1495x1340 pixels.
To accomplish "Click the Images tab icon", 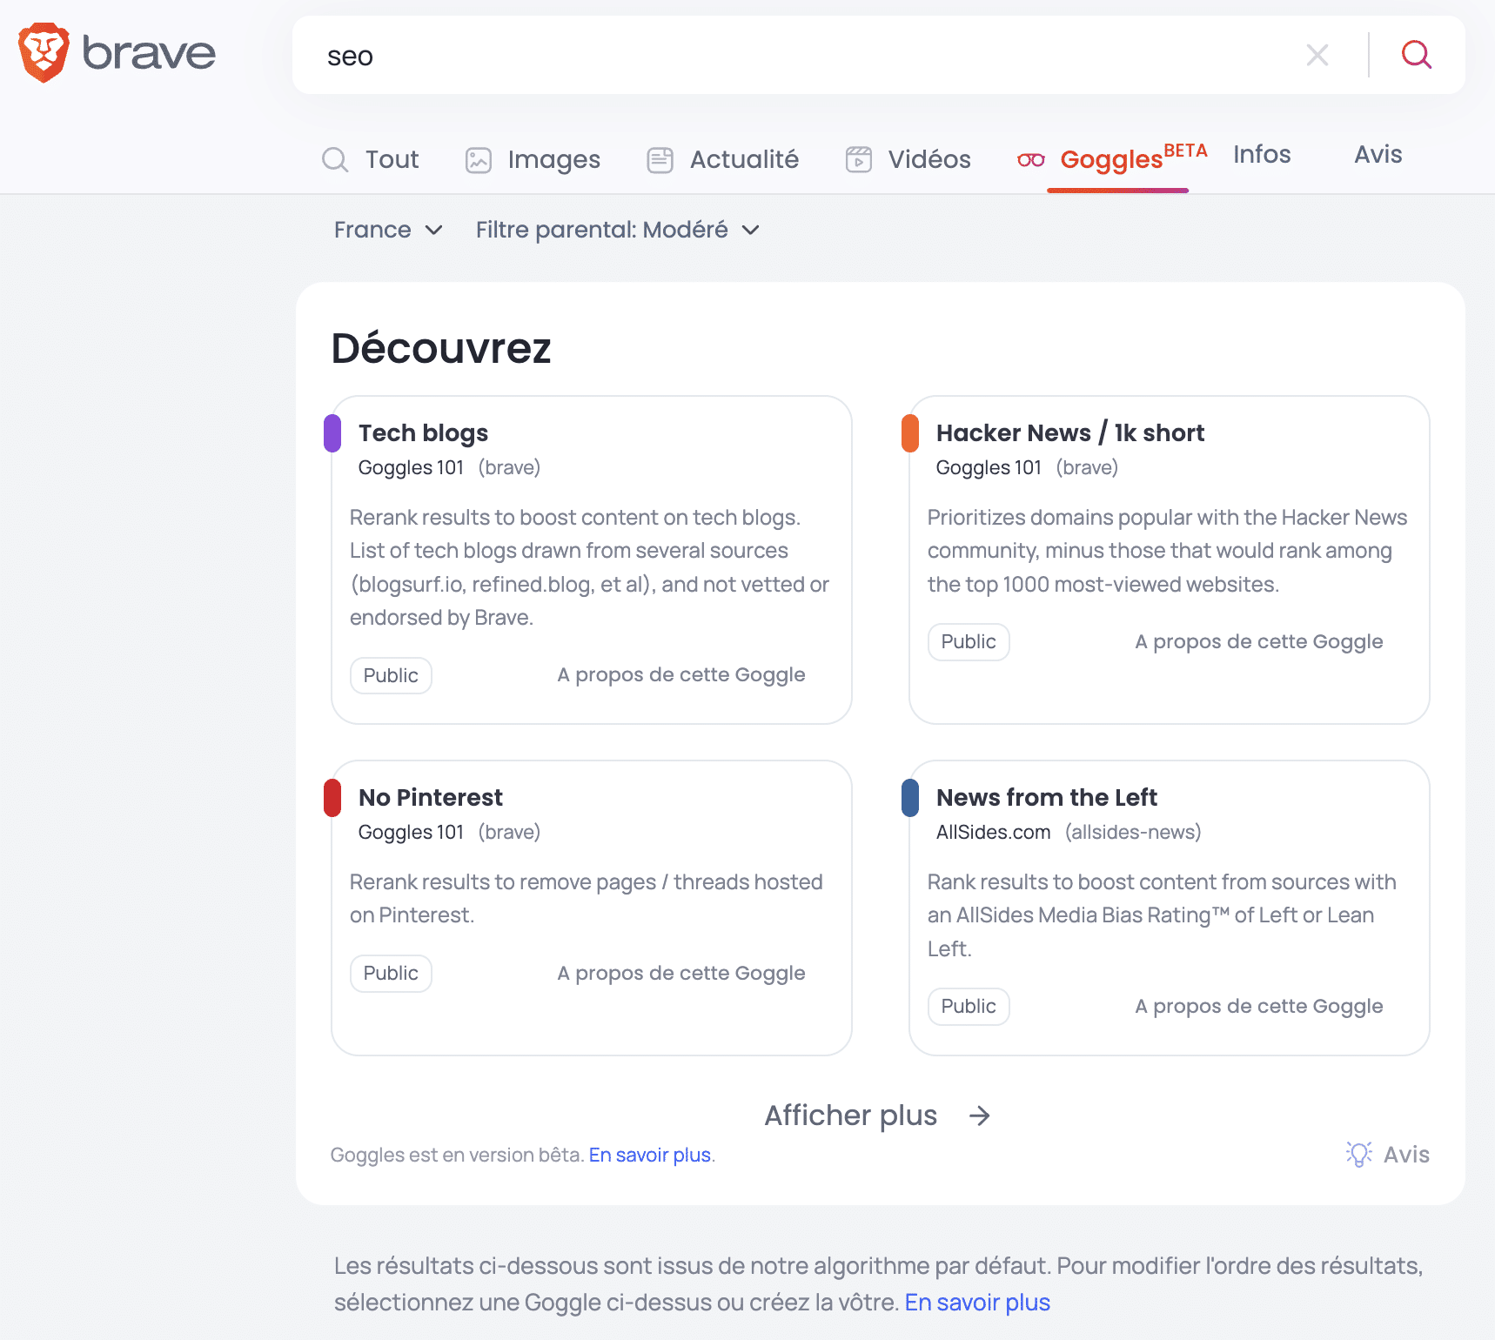I will (479, 160).
